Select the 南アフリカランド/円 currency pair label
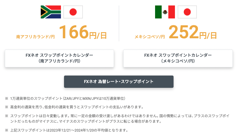The width and height of the screenshot is (241, 136). pos(36,37)
